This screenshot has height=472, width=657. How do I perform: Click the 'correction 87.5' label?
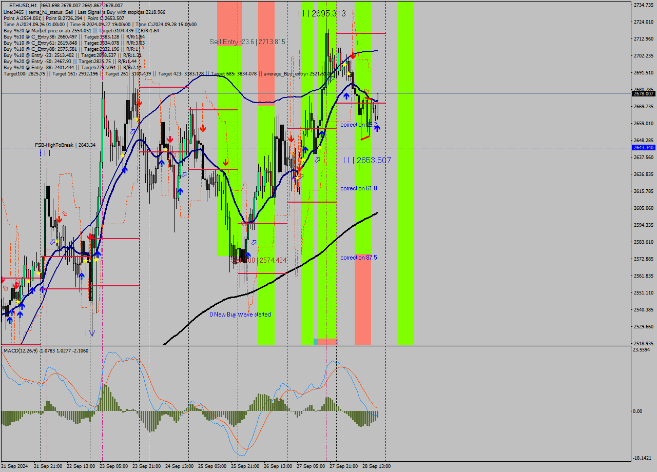click(x=359, y=258)
